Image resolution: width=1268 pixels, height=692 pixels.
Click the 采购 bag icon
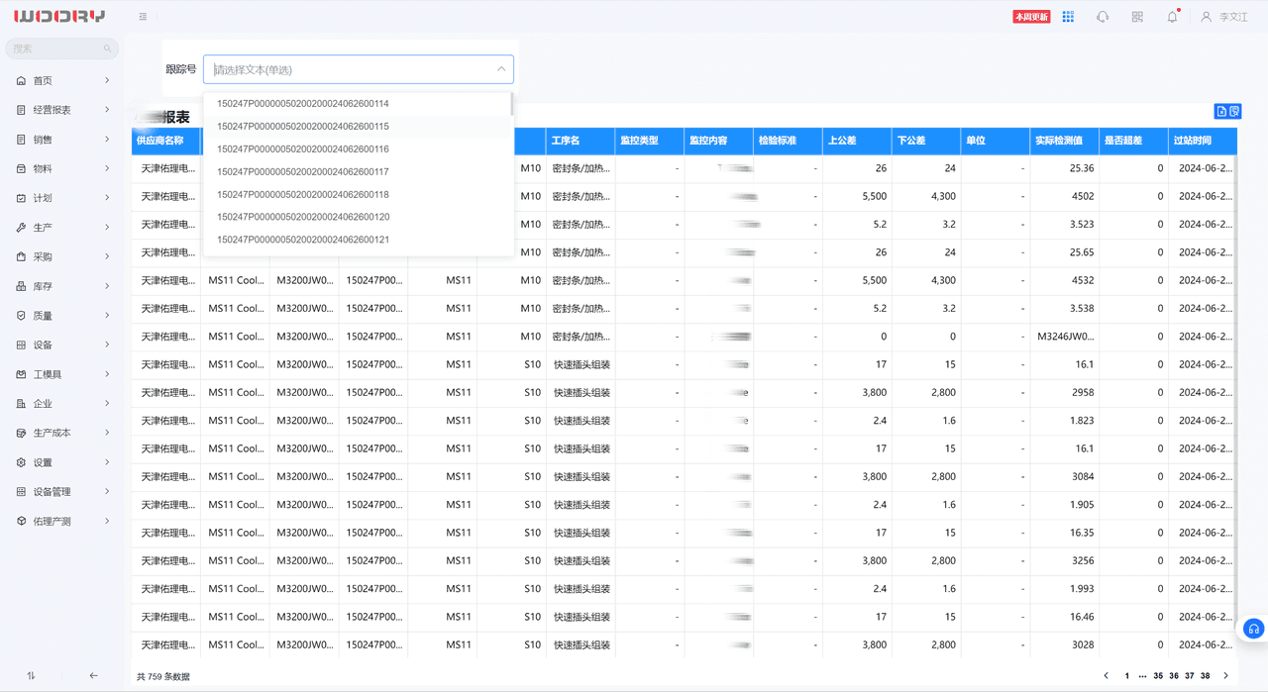click(x=22, y=256)
